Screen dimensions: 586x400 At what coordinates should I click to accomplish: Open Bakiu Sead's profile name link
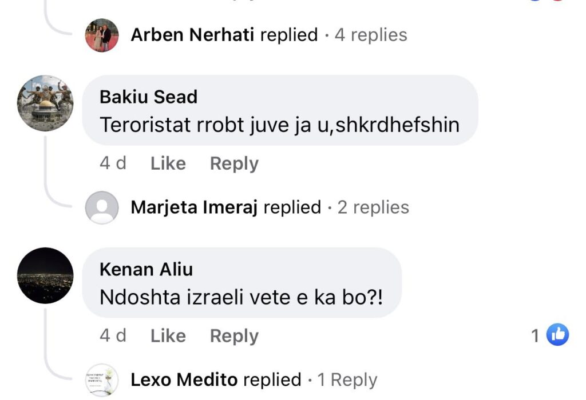click(148, 97)
